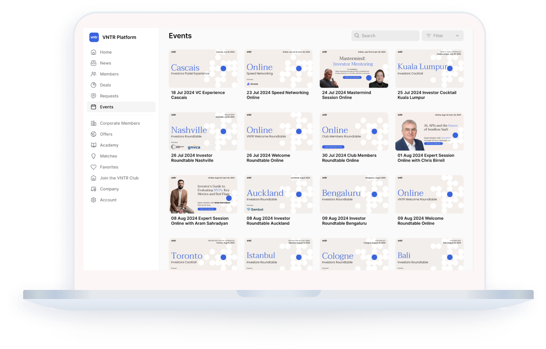Image resolution: width=546 pixels, height=349 pixels.
Task: Go to the News section
Action: coord(121,63)
